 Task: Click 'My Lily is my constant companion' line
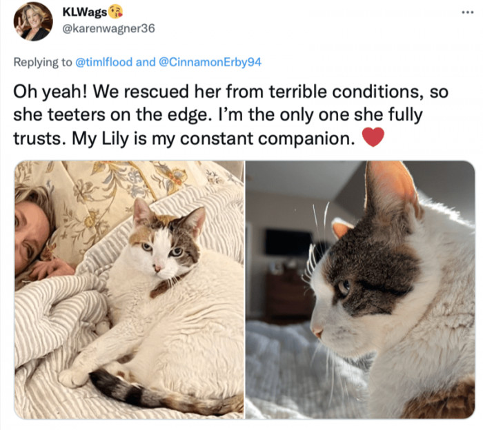[x=213, y=139]
